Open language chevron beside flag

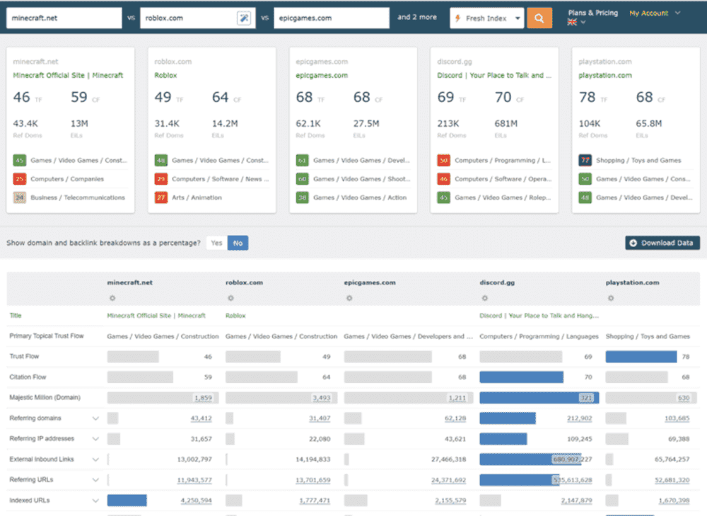pyautogui.click(x=583, y=22)
